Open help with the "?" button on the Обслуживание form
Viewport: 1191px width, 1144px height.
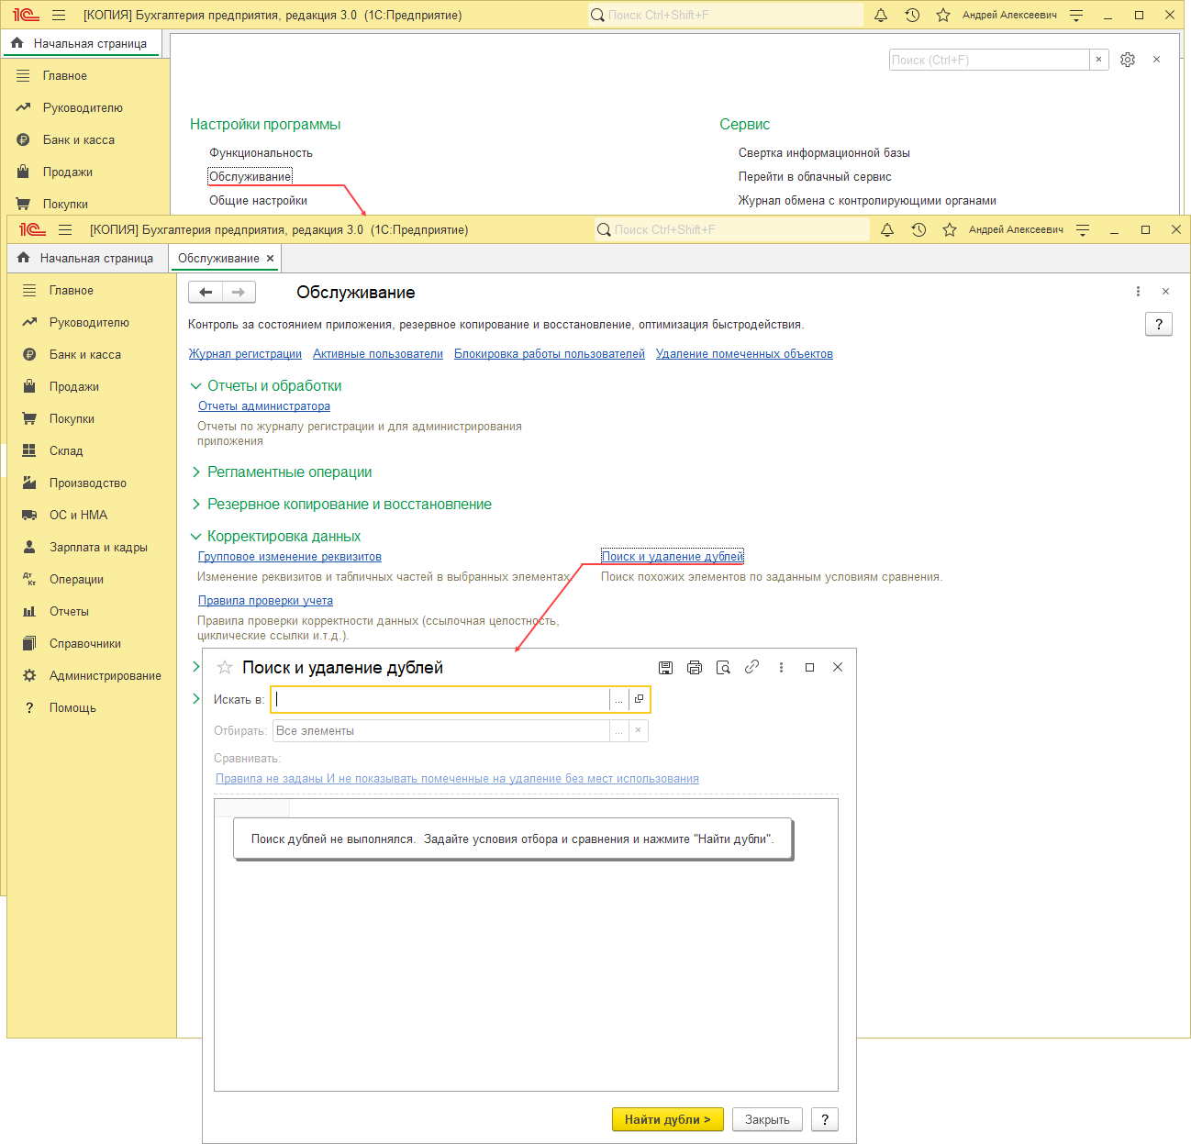coord(1159,325)
